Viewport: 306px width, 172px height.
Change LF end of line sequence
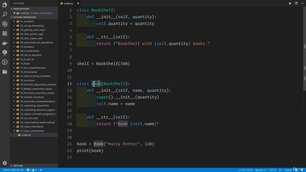point(280,170)
